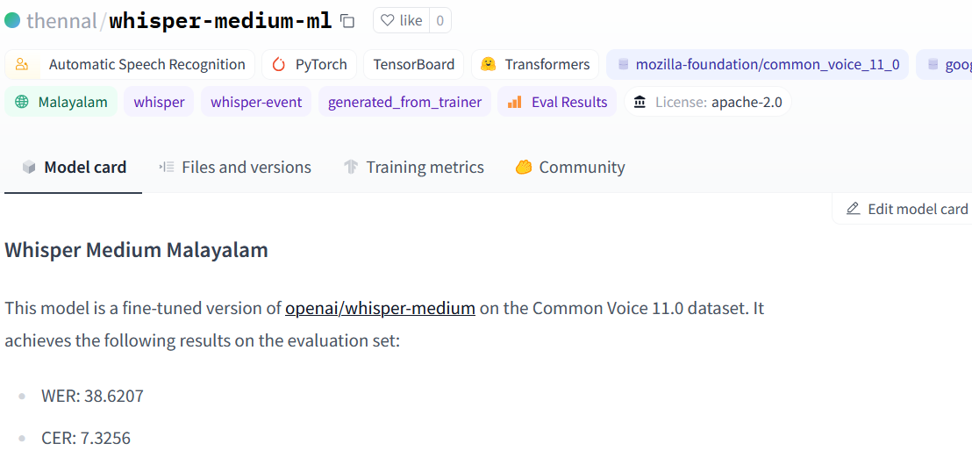Click the heart like button
The width and height of the screenshot is (972, 472).
[x=402, y=20]
